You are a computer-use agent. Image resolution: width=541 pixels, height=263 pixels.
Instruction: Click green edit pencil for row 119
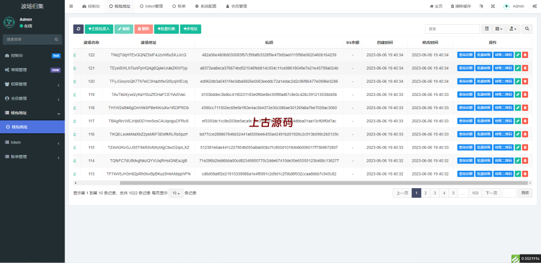pyautogui.click(x=518, y=94)
